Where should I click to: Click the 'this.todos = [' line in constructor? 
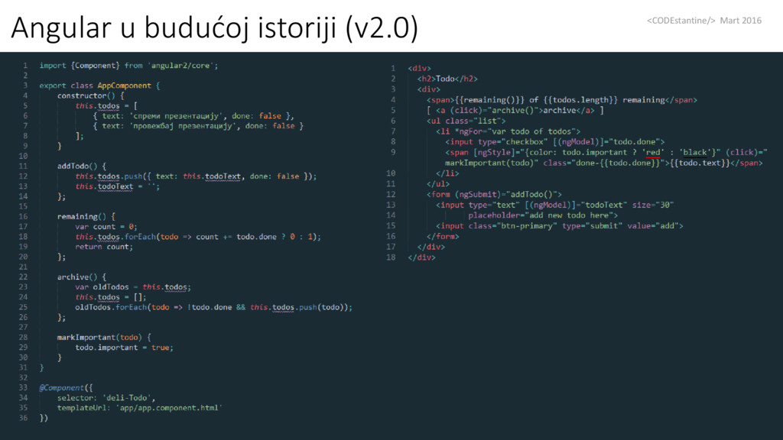coord(106,105)
